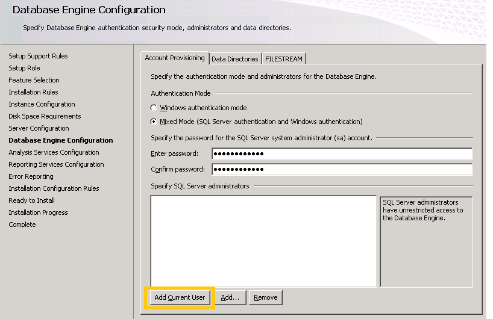Select Error Reporting step
The image size is (493, 319).
(31, 176)
